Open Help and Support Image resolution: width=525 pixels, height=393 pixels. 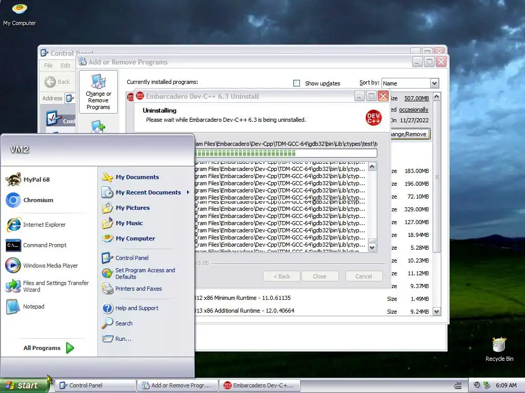tap(130, 308)
